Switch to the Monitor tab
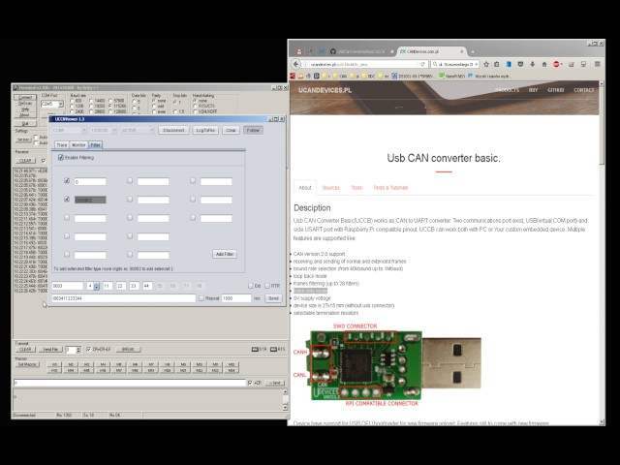The image size is (620, 465). (78, 145)
